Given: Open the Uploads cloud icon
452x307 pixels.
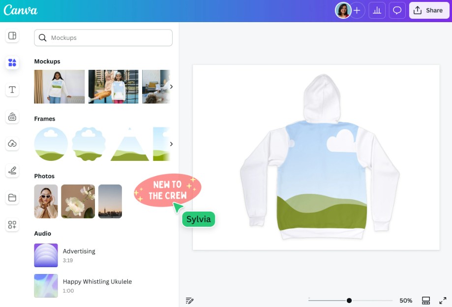Looking at the screenshot, I should coord(12,144).
